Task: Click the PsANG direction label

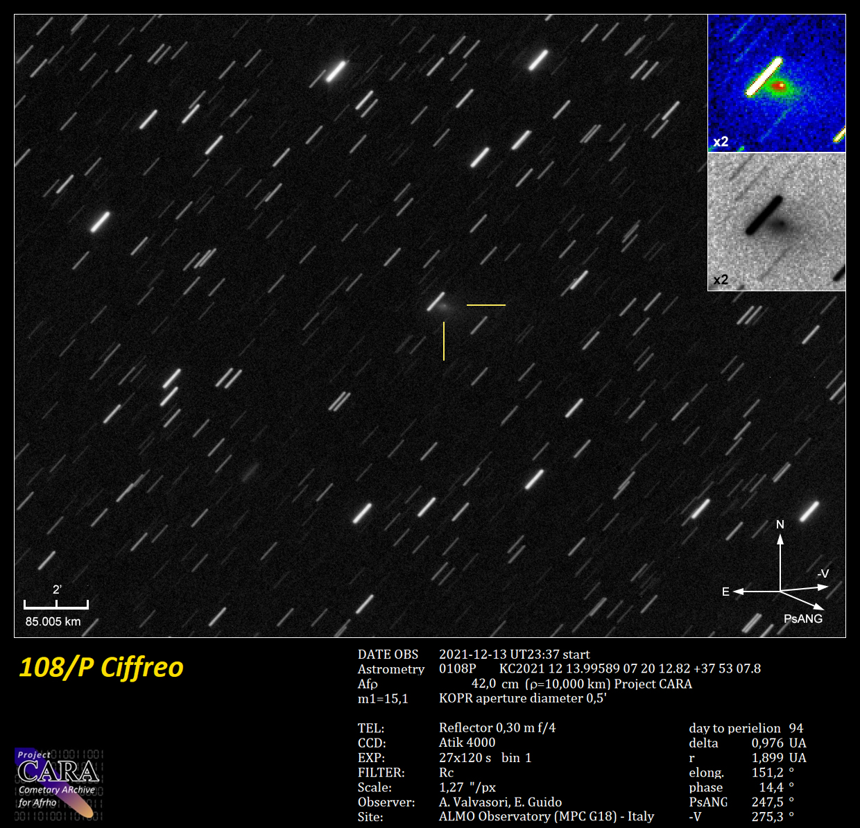Action: 802,619
